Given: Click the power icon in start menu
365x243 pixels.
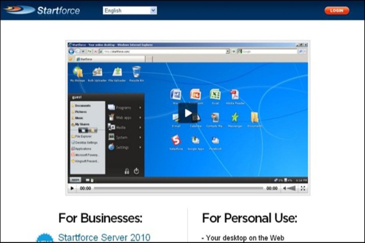Looking at the screenshot, I should (136, 171).
